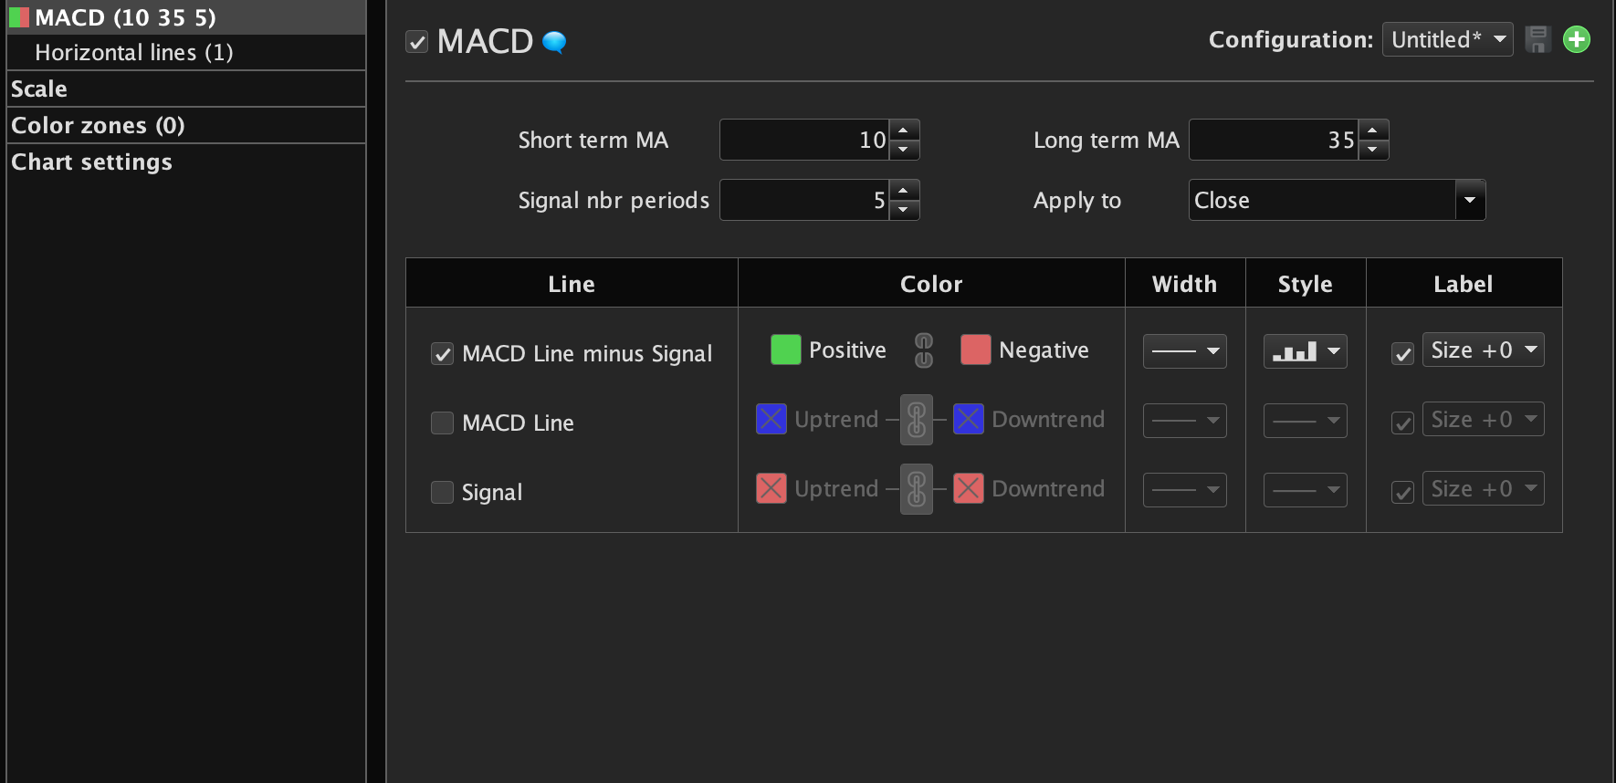The width and height of the screenshot is (1616, 783).
Task: Enable the Signal line checkbox
Action: coord(443,493)
